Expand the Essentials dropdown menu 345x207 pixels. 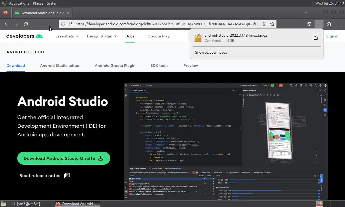67,36
